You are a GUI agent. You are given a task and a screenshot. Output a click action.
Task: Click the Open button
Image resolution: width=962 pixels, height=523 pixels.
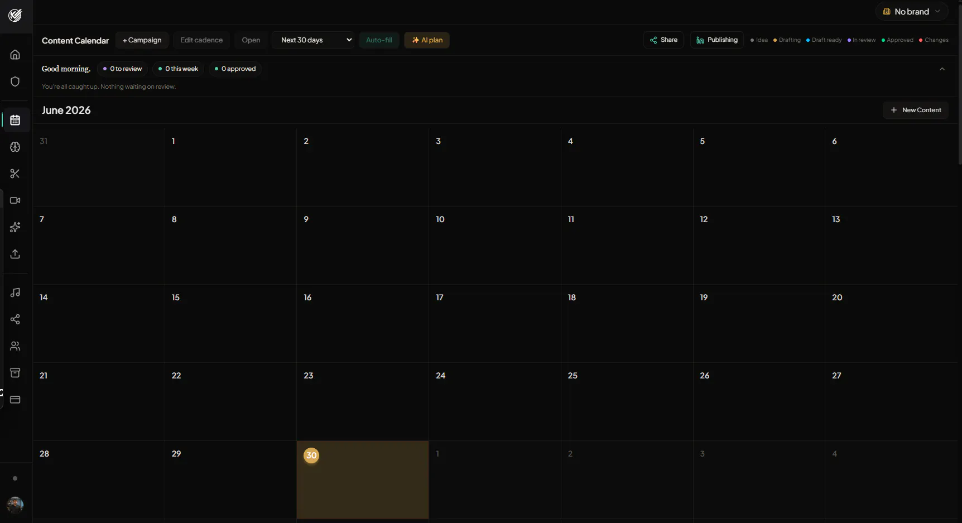pyautogui.click(x=251, y=40)
